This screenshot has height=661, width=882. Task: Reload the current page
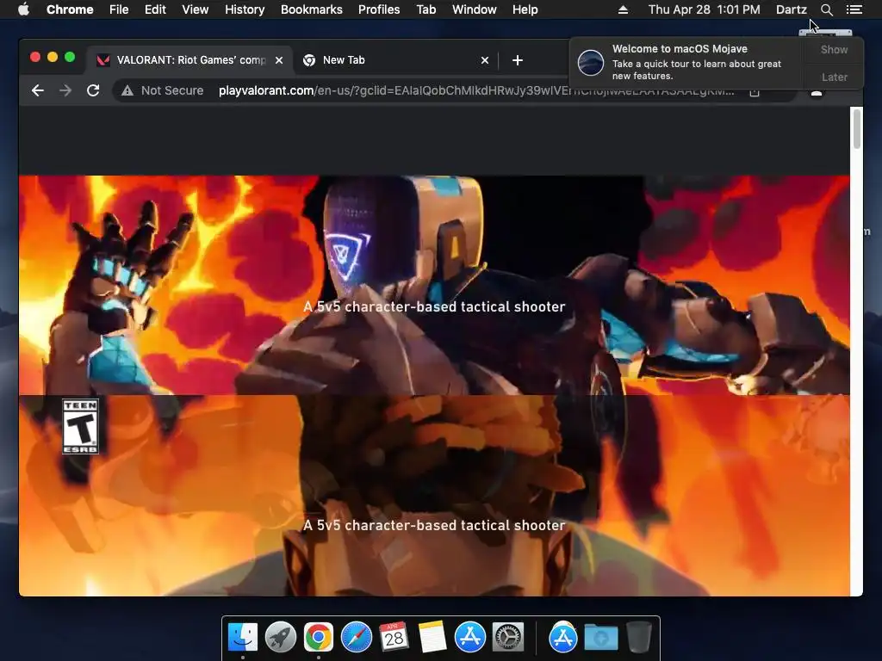coord(93,90)
